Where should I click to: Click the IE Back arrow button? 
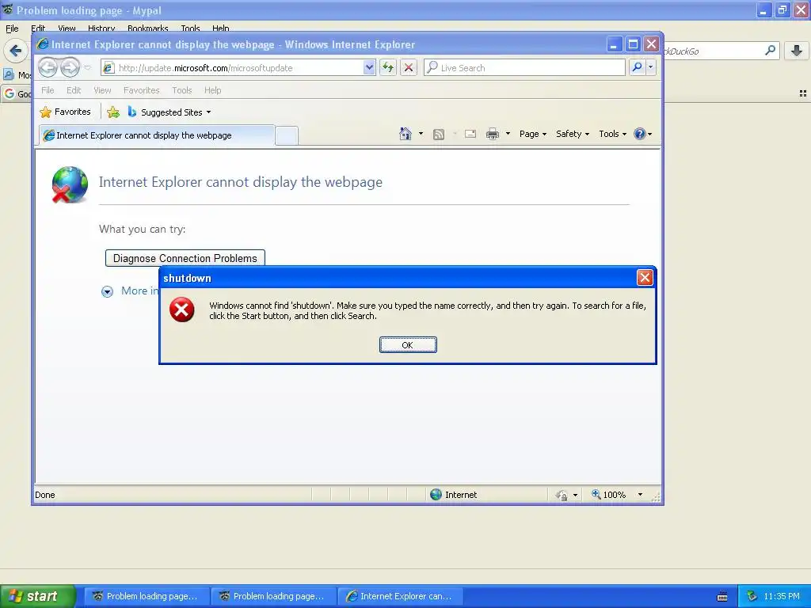pyautogui.click(x=48, y=67)
